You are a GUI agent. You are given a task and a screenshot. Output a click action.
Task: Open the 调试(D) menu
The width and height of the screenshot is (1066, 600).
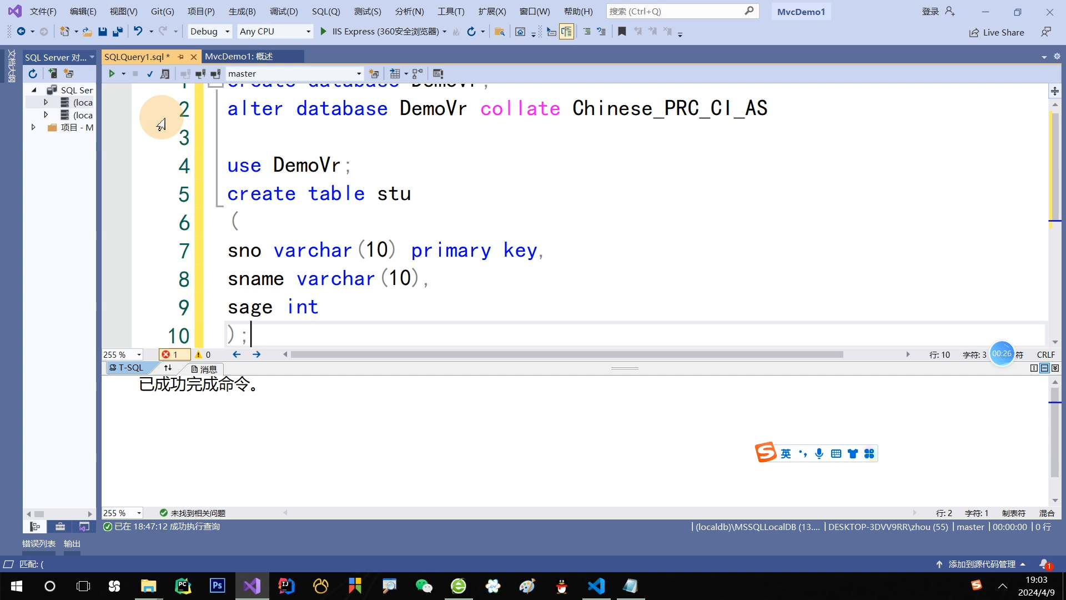(284, 11)
